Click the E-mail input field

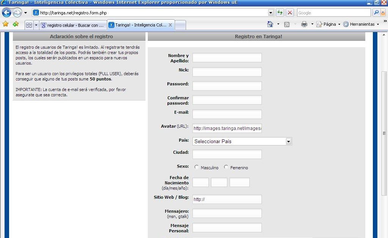227,114
